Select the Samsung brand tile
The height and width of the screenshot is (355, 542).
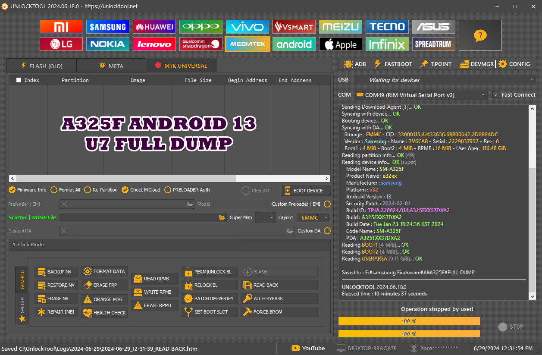(108, 27)
